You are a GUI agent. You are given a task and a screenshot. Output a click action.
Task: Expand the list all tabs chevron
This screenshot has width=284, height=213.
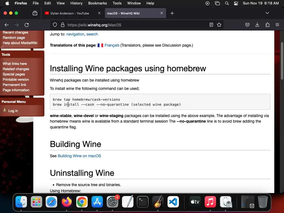[x=267, y=13]
